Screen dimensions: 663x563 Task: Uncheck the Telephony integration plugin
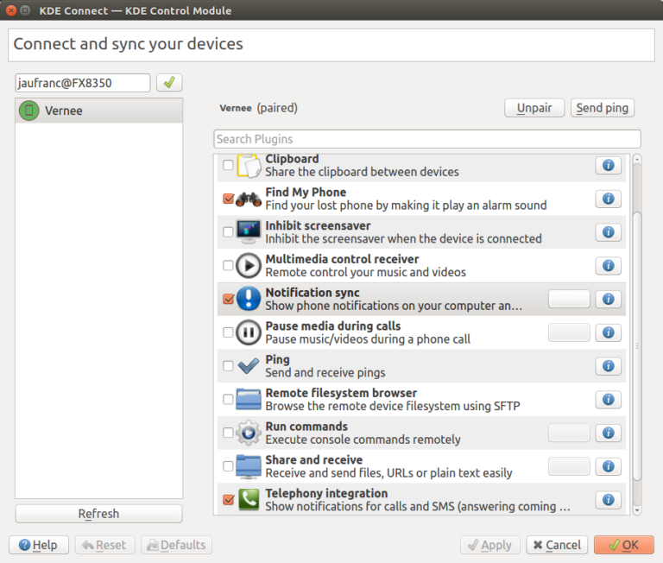tap(228, 500)
